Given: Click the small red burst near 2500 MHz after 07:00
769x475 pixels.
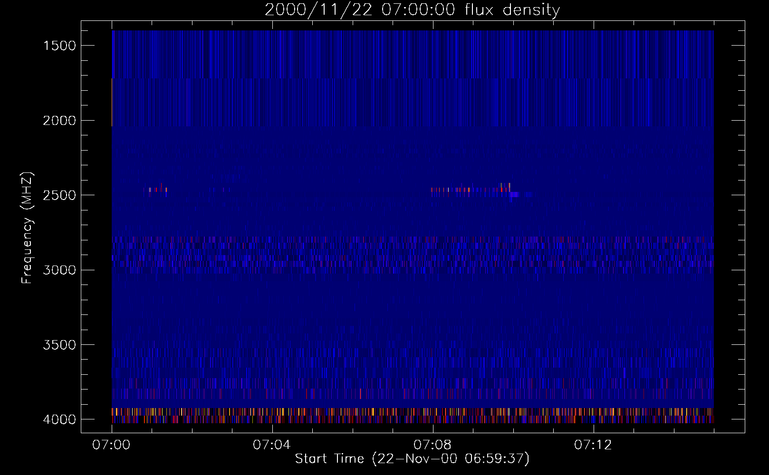Looking at the screenshot, I should 155,190.
